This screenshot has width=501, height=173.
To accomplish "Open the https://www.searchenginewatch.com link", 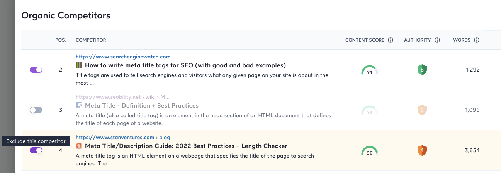I will pyautogui.click(x=123, y=57).
